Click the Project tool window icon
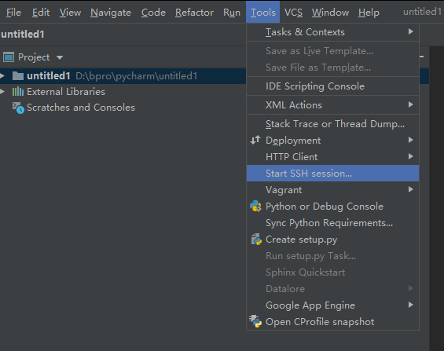444x351 pixels. 9,57
